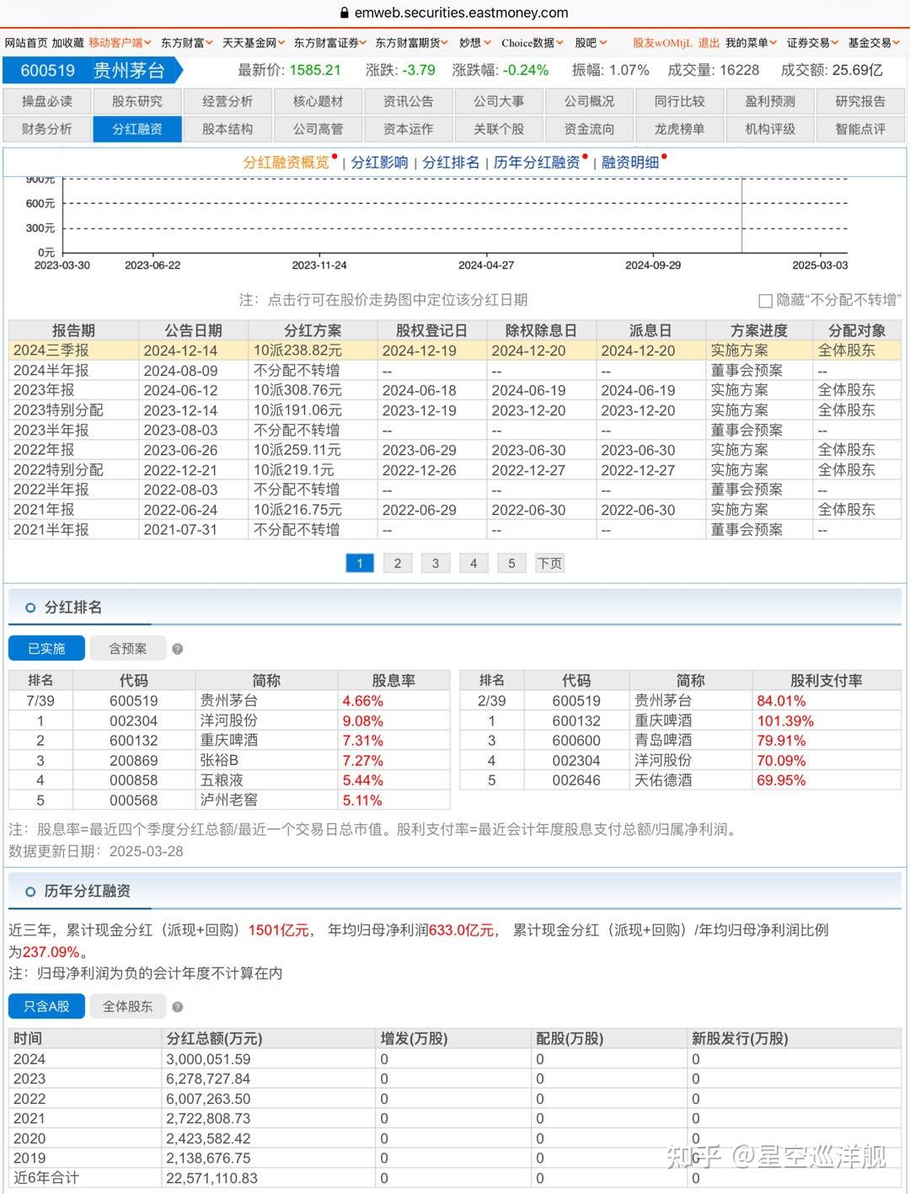910x1194 pixels.
Task: Expand the Choice数据 dropdown
Action: click(x=533, y=43)
